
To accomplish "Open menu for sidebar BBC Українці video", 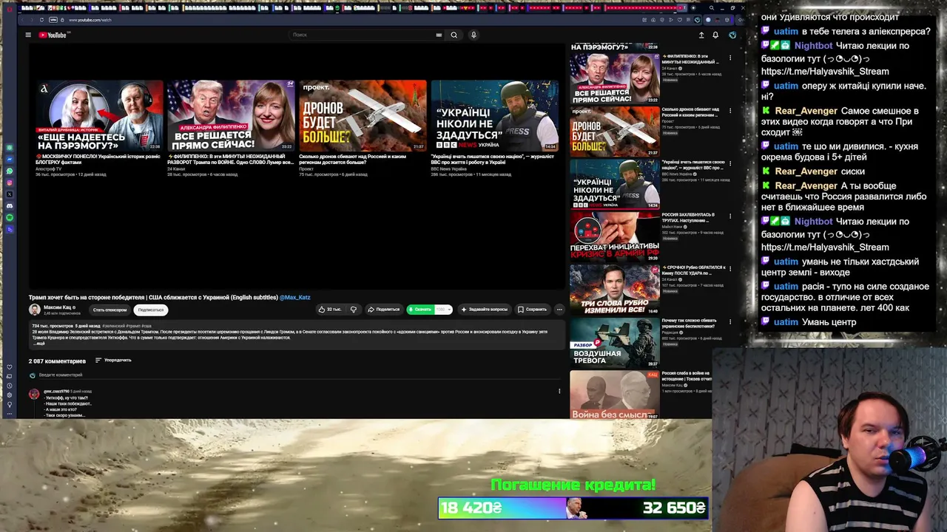I will pyautogui.click(x=730, y=163).
